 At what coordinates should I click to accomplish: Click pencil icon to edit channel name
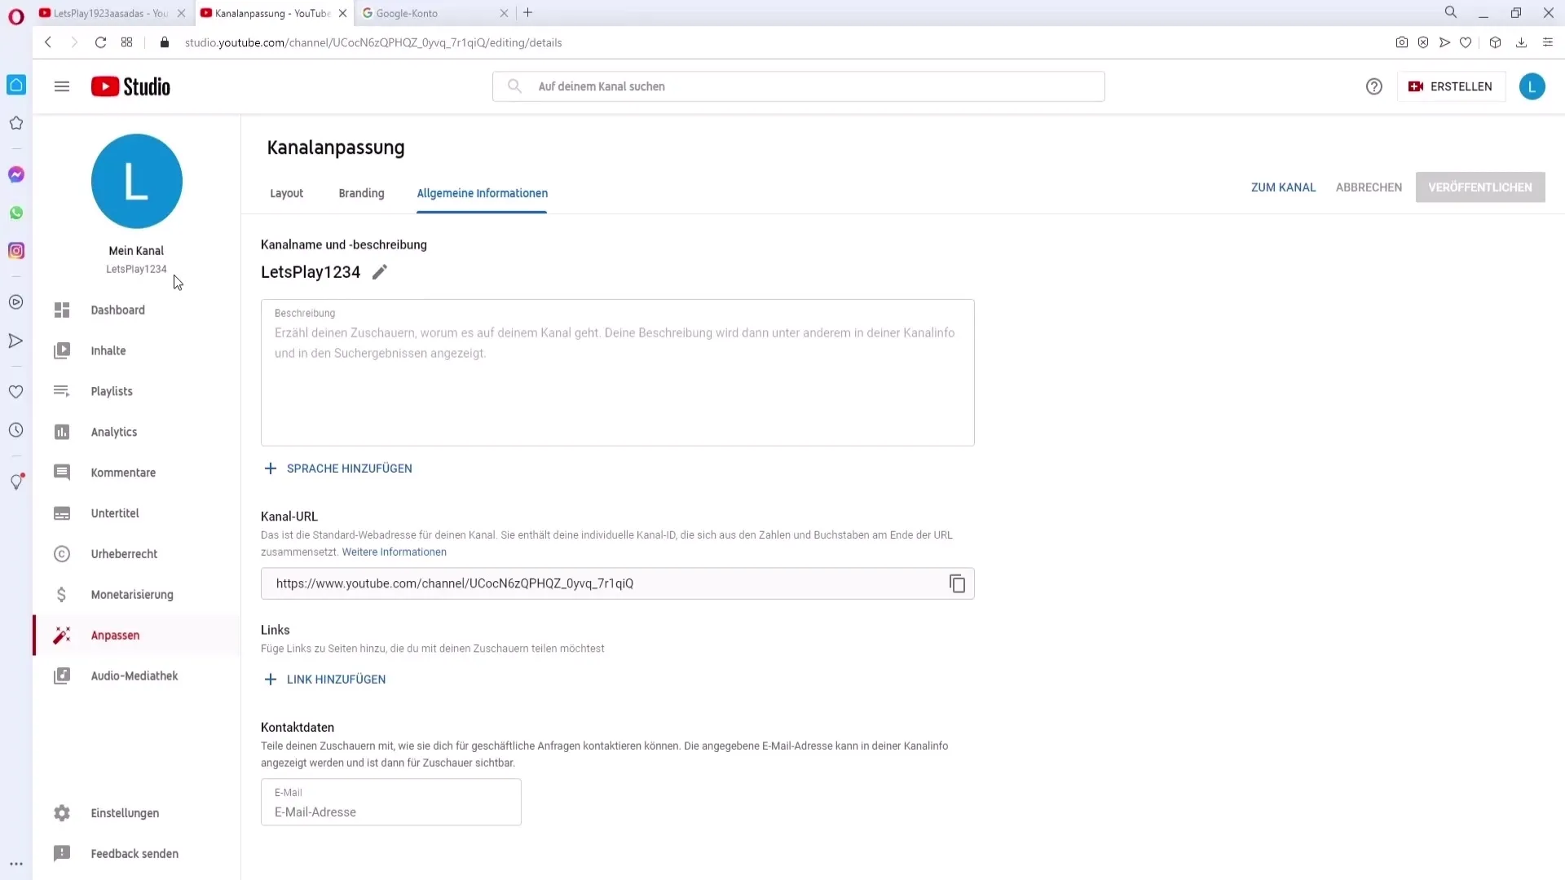coord(381,272)
